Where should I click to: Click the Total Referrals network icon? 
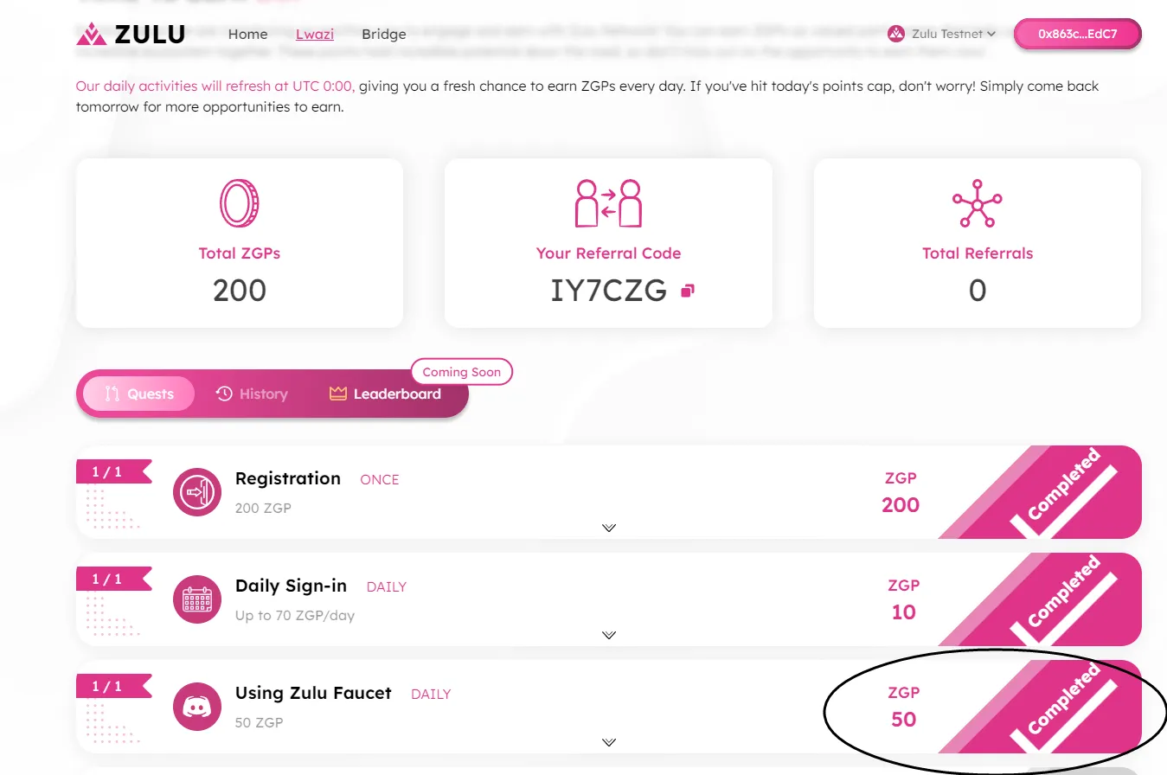point(977,204)
